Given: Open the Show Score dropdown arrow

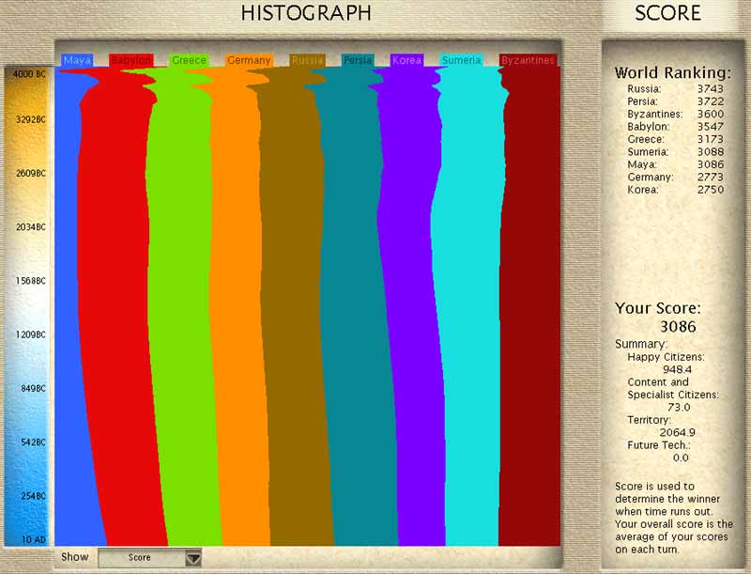Looking at the screenshot, I should (x=193, y=558).
